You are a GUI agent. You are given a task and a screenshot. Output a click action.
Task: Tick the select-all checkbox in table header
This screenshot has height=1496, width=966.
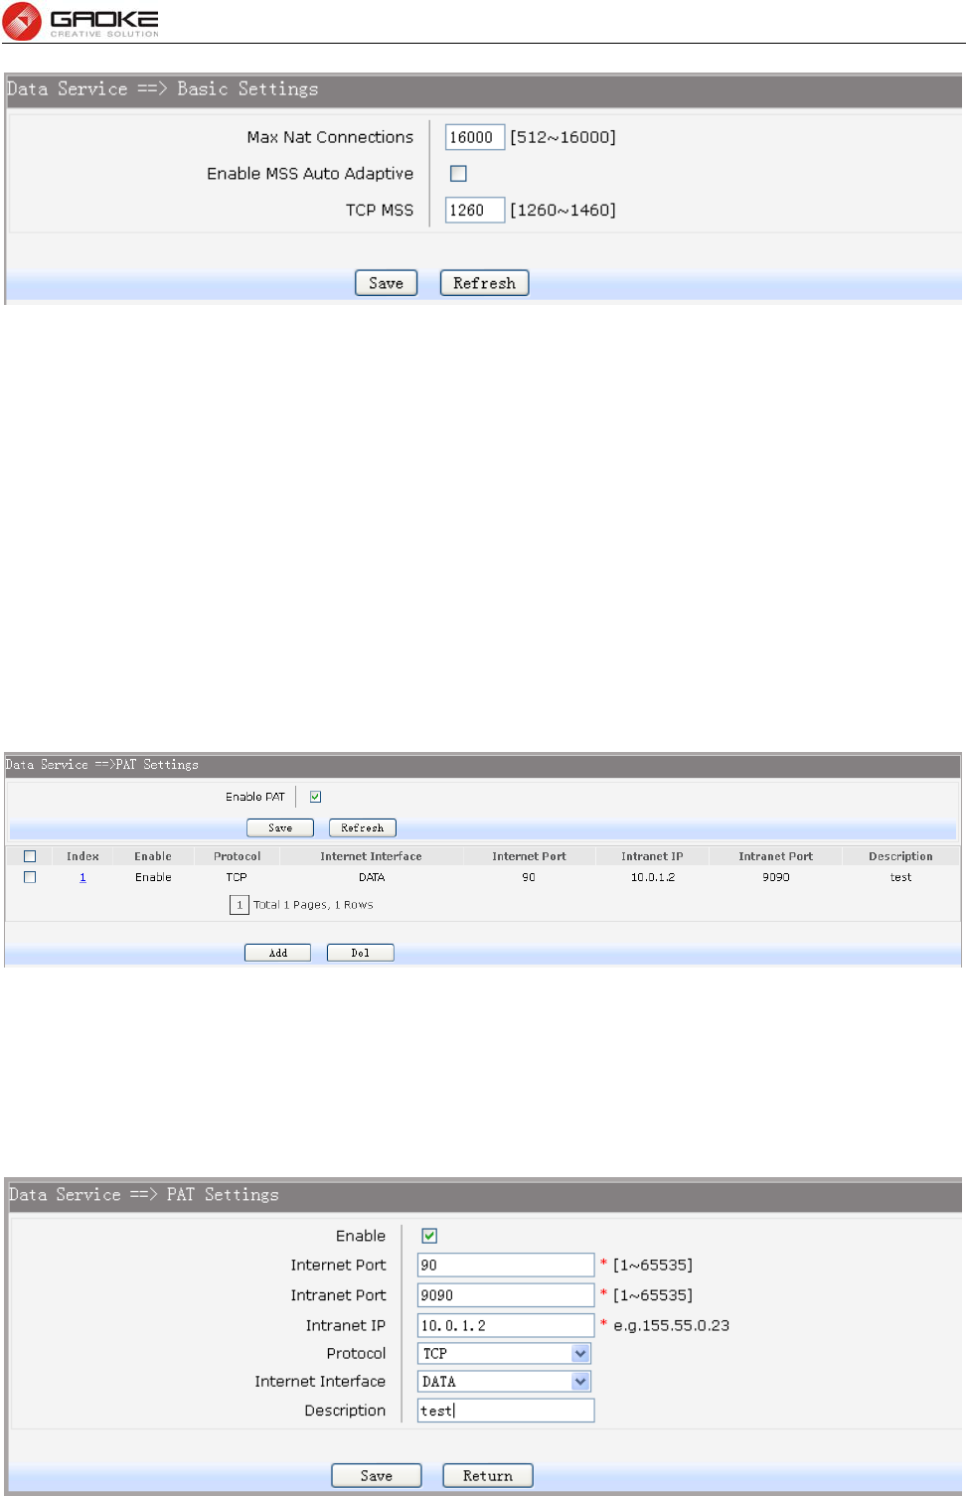30,856
